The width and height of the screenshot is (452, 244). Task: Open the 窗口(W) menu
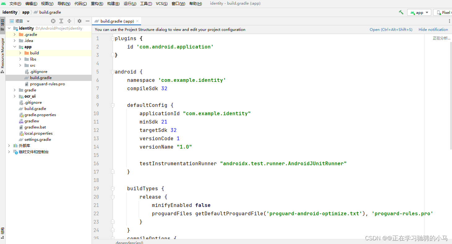click(178, 4)
